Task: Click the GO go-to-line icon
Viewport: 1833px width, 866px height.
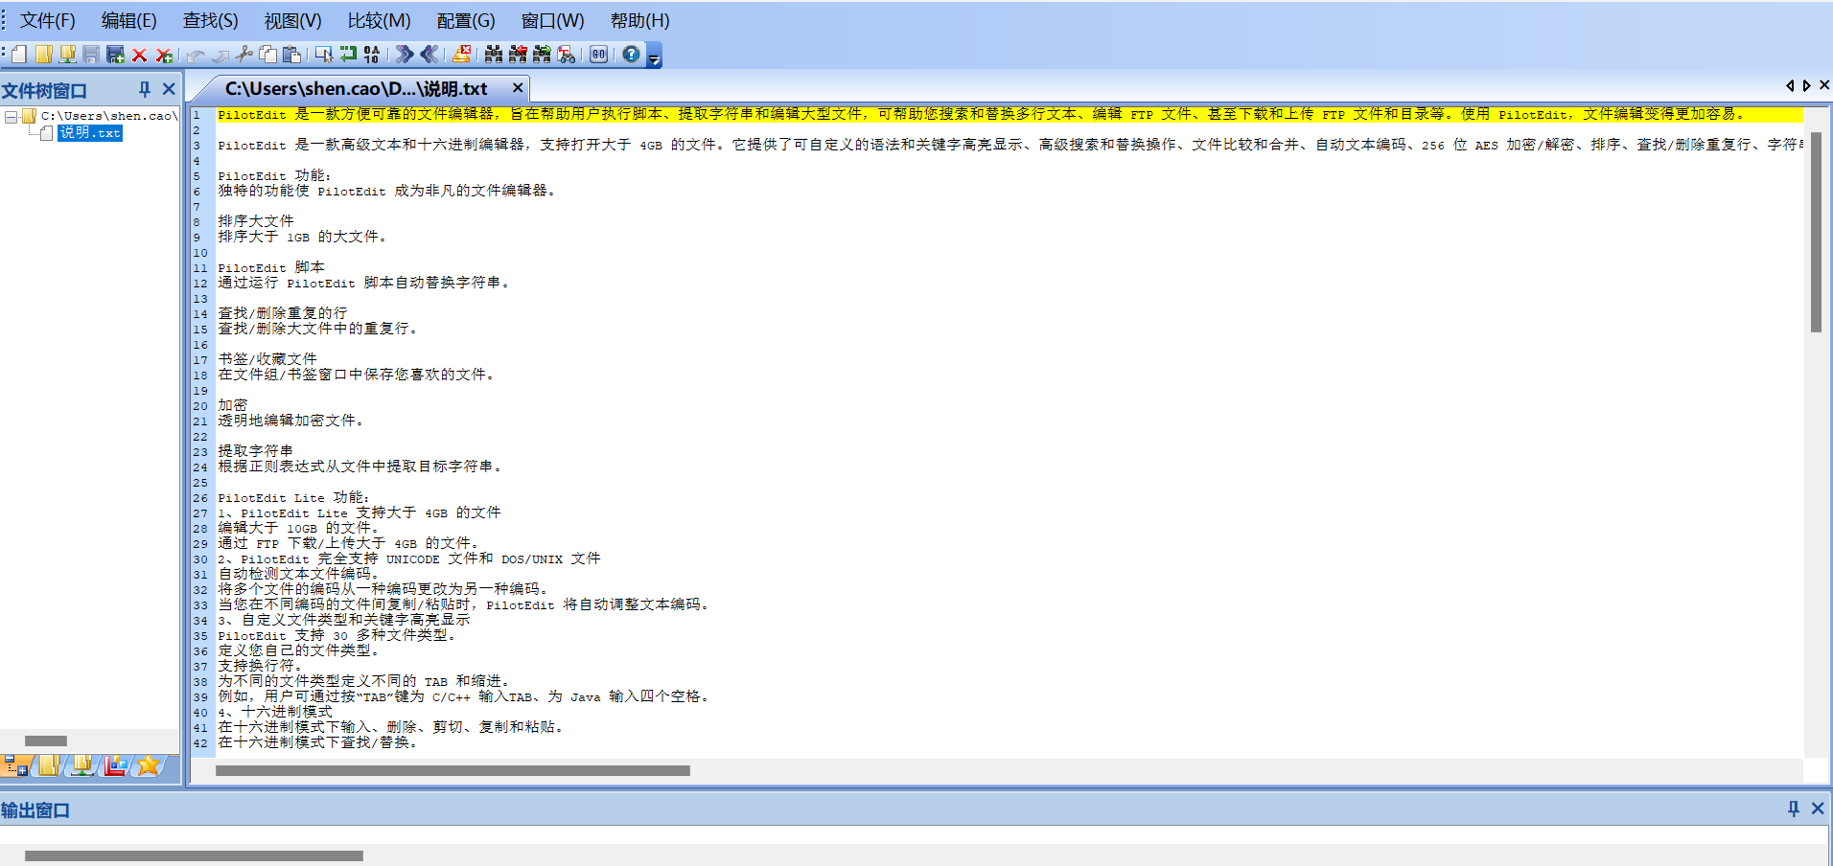Action: click(598, 55)
